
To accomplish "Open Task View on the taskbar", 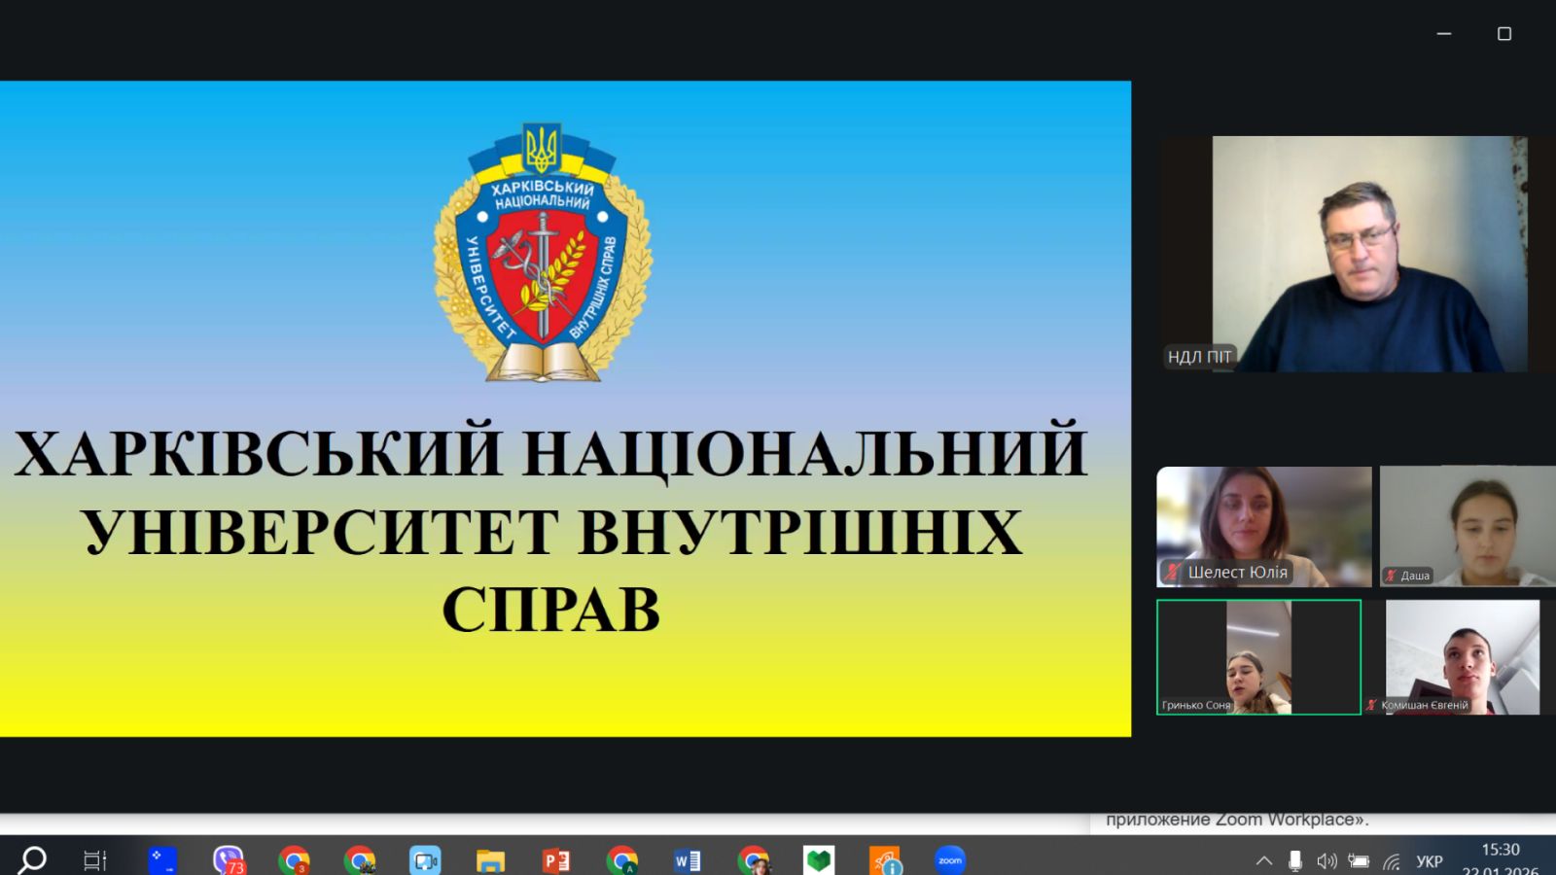I will click(95, 860).
